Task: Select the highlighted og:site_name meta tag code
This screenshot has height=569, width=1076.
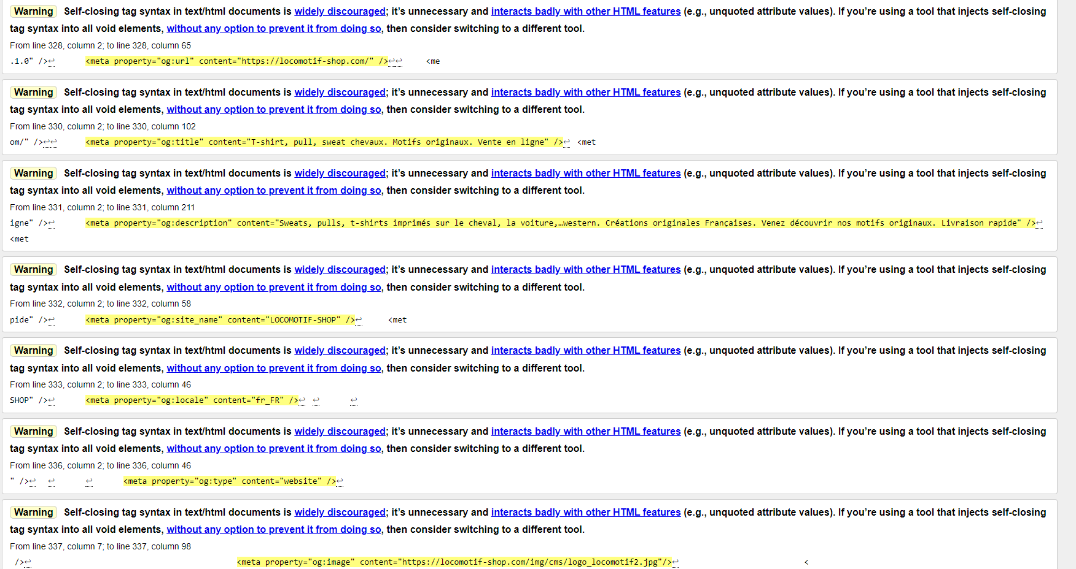Action: (220, 320)
